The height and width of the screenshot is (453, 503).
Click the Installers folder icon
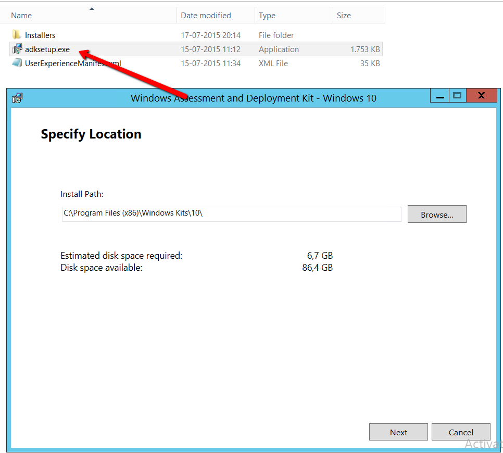[17, 35]
